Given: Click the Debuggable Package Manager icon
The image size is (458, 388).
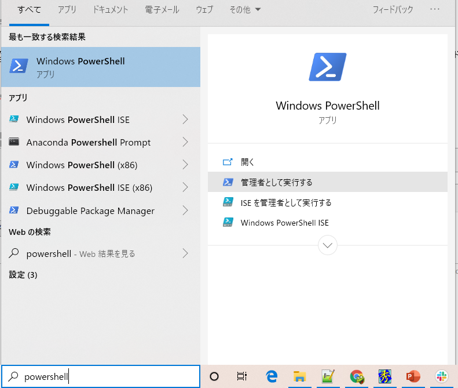Looking at the screenshot, I should pyautogui.click(x=14, y=210).
